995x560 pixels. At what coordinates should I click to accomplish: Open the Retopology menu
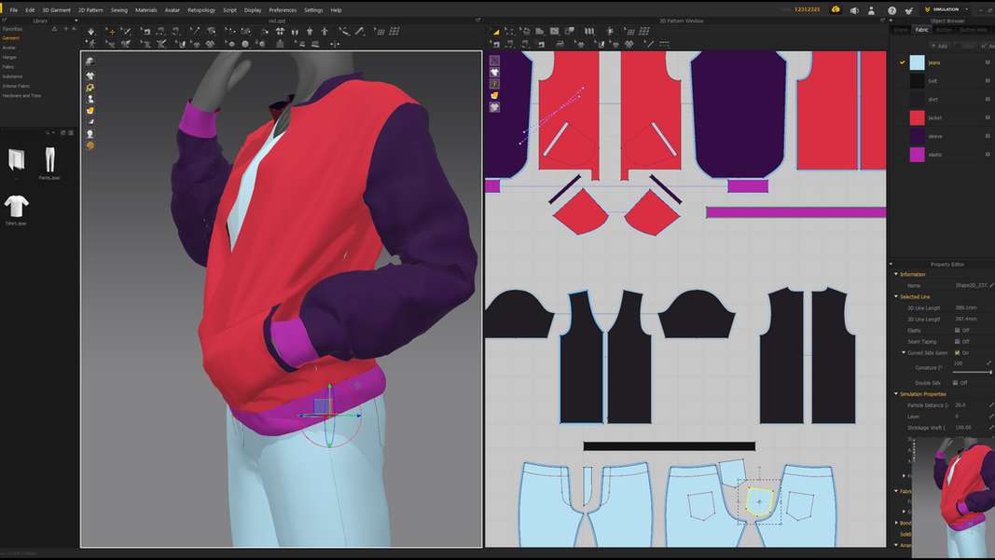(x=201, y=10)
